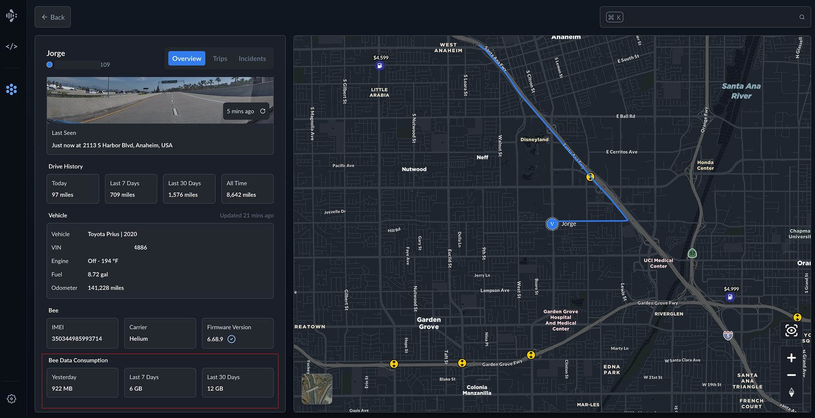Zoom in on the map
Image resolution: width=815 pixels, height=418 pixels.
point(791,358)
